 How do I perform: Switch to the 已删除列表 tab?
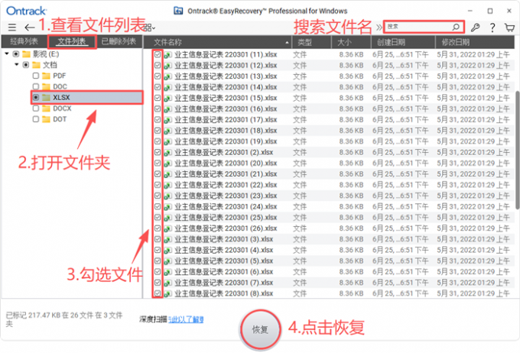(119, 41)
